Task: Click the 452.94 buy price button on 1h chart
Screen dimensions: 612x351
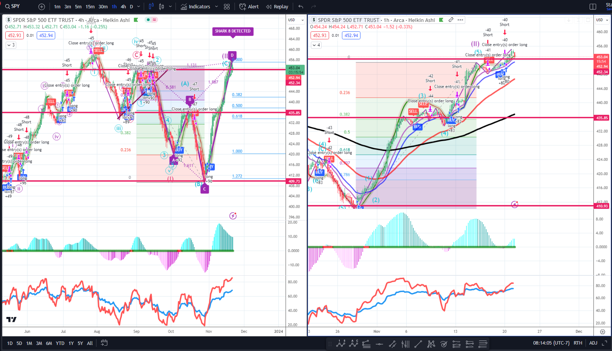Action: point(351,36)
